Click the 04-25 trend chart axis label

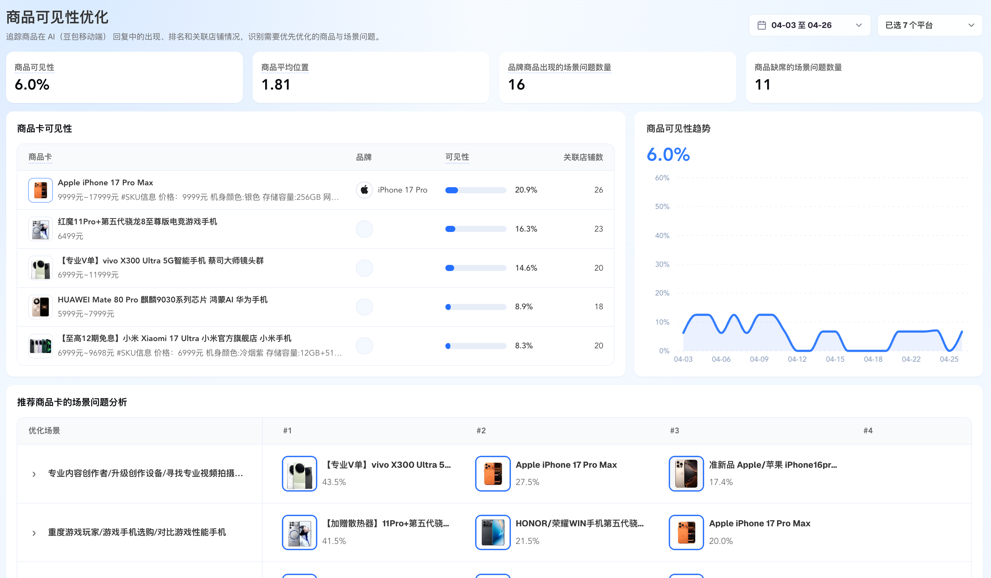[x=949, y=359]
